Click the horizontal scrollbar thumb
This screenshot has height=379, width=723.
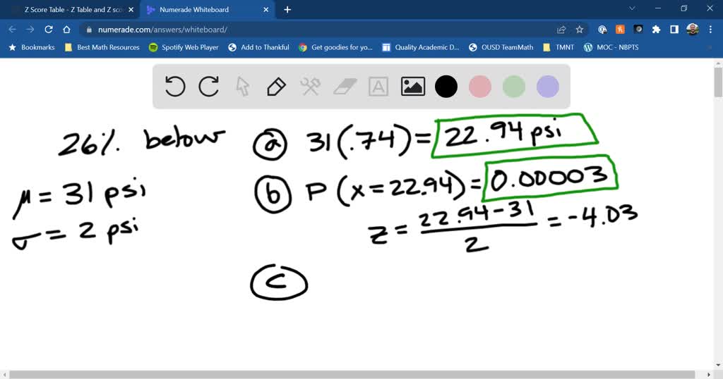pos(352,375)
